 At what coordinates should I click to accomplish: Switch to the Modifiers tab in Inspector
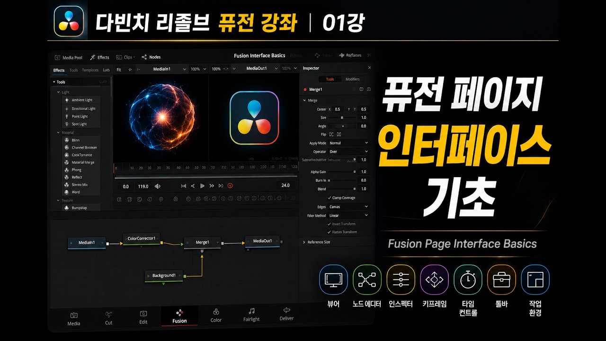352,79
